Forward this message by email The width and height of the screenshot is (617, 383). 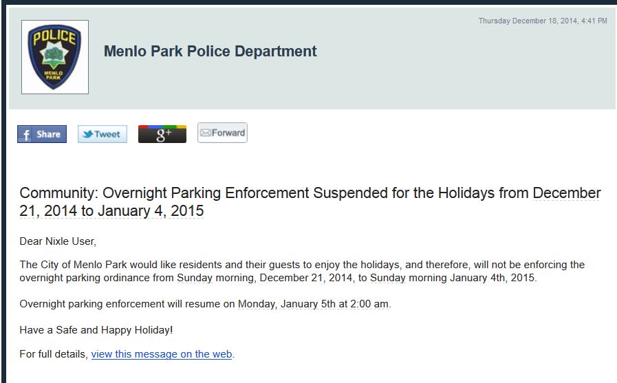point(222,133)
